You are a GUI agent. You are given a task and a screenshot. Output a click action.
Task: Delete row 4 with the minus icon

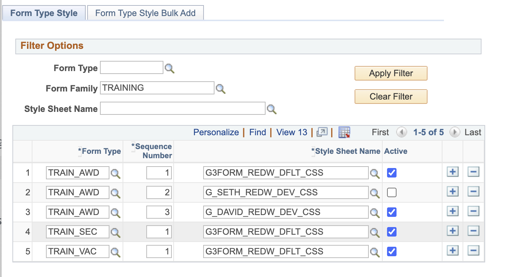coord(473,231)
